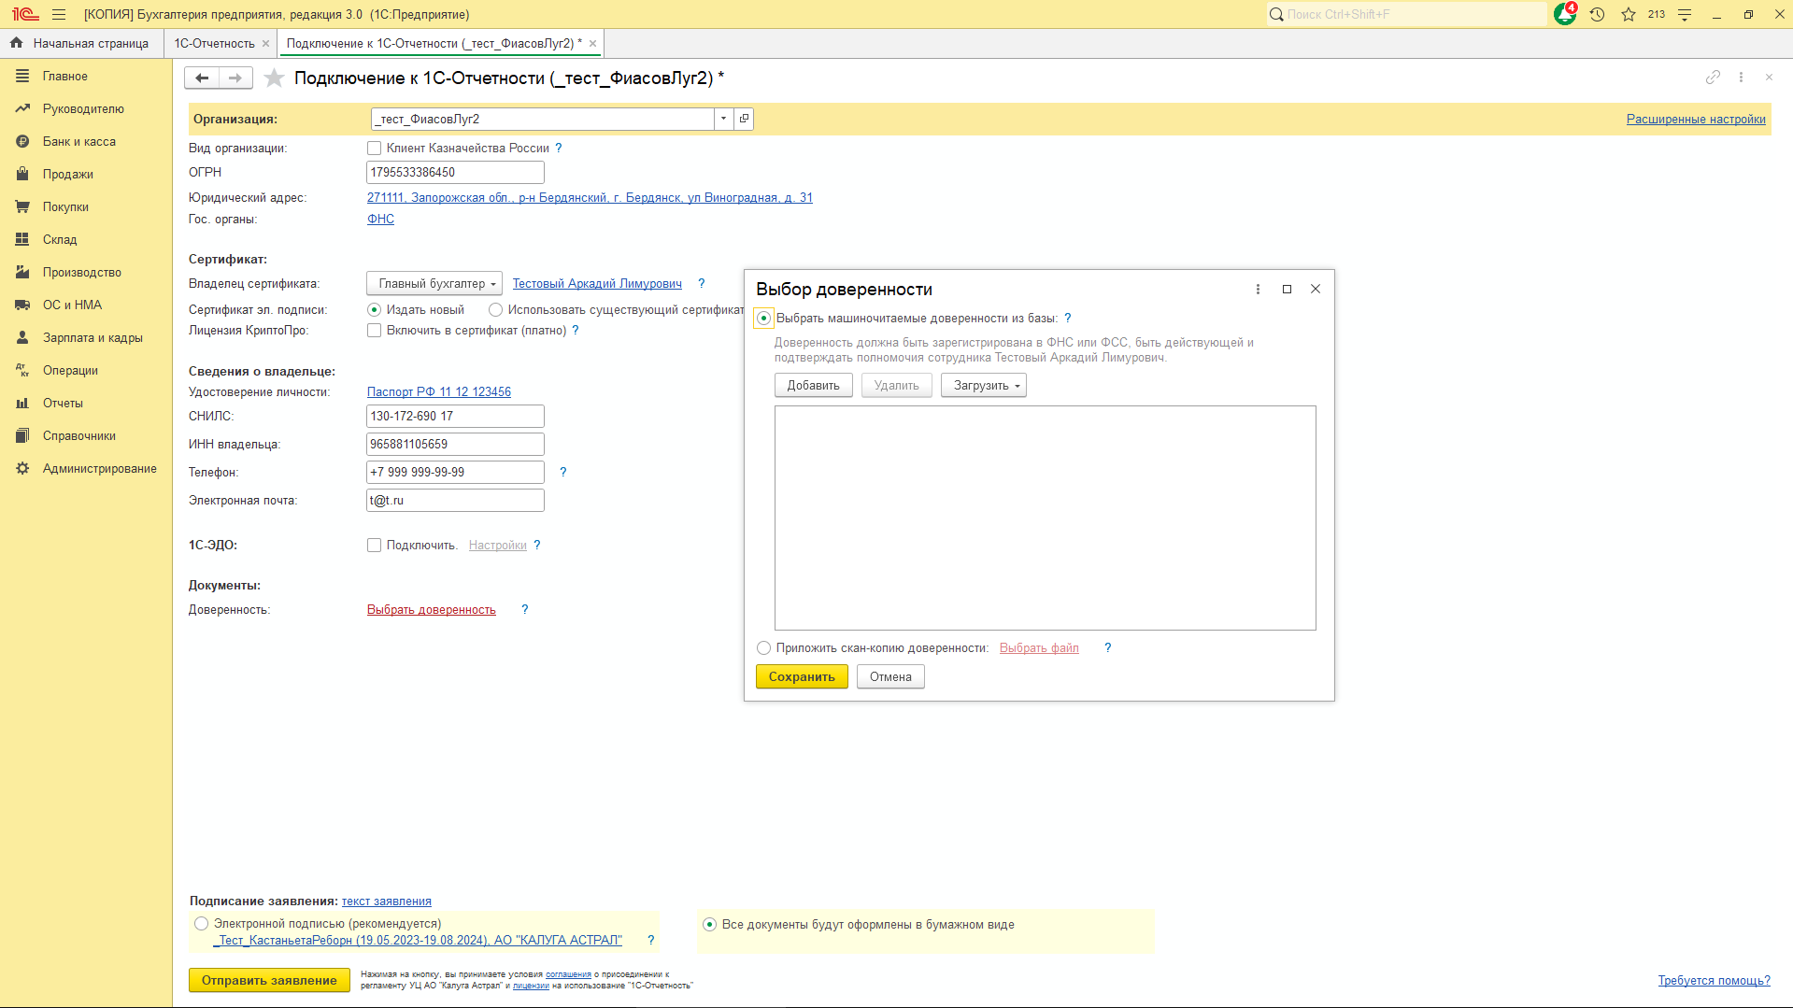Click the ОГРН input field
1793x1008 pixels.
(455, 172)
